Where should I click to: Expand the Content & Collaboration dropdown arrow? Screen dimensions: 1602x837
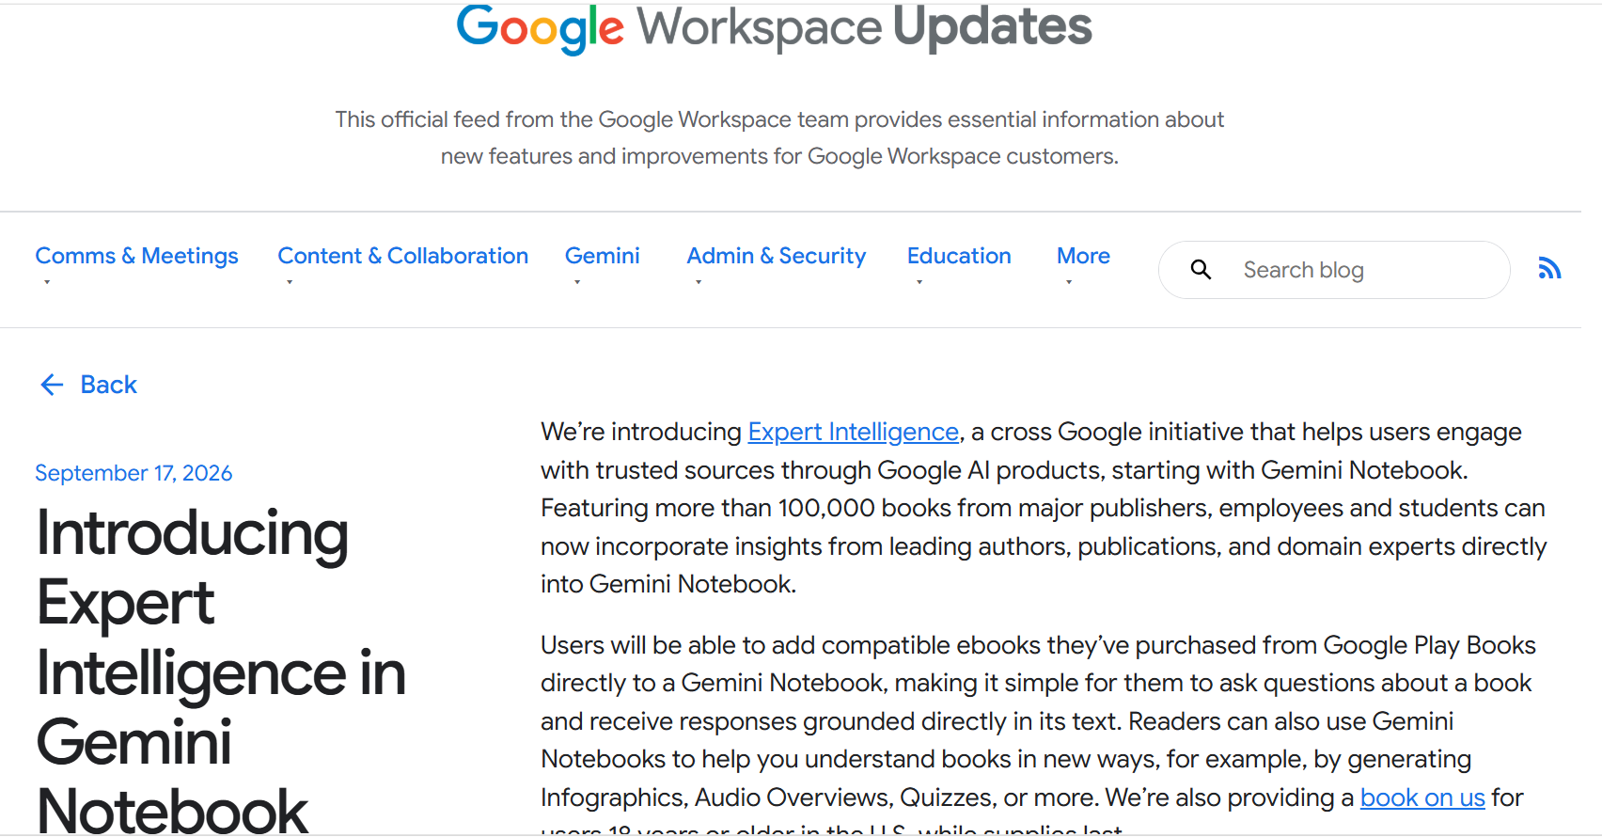coord(290,282)
